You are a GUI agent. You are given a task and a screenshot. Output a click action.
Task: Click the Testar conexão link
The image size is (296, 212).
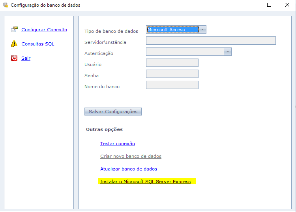(118, 144)
